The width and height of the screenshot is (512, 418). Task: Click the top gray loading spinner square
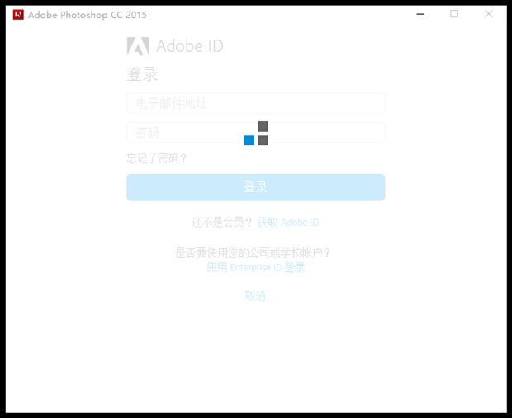coord(263,126)
